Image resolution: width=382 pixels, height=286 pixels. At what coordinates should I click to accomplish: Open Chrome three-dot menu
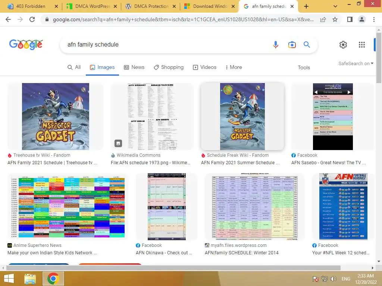tap(374, 19)
